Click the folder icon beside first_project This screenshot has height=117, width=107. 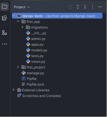24,67
